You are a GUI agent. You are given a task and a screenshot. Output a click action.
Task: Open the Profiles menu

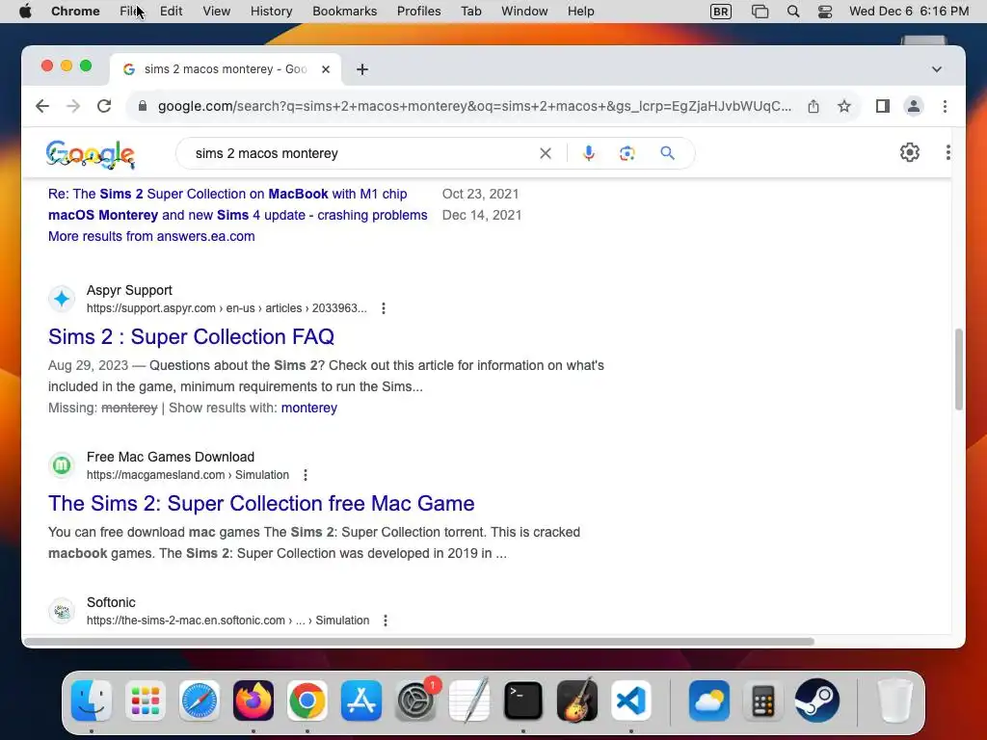click(418, 12)
